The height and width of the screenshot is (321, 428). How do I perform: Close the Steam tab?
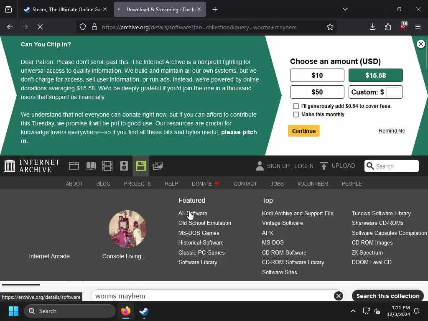[x=105, y=10]
